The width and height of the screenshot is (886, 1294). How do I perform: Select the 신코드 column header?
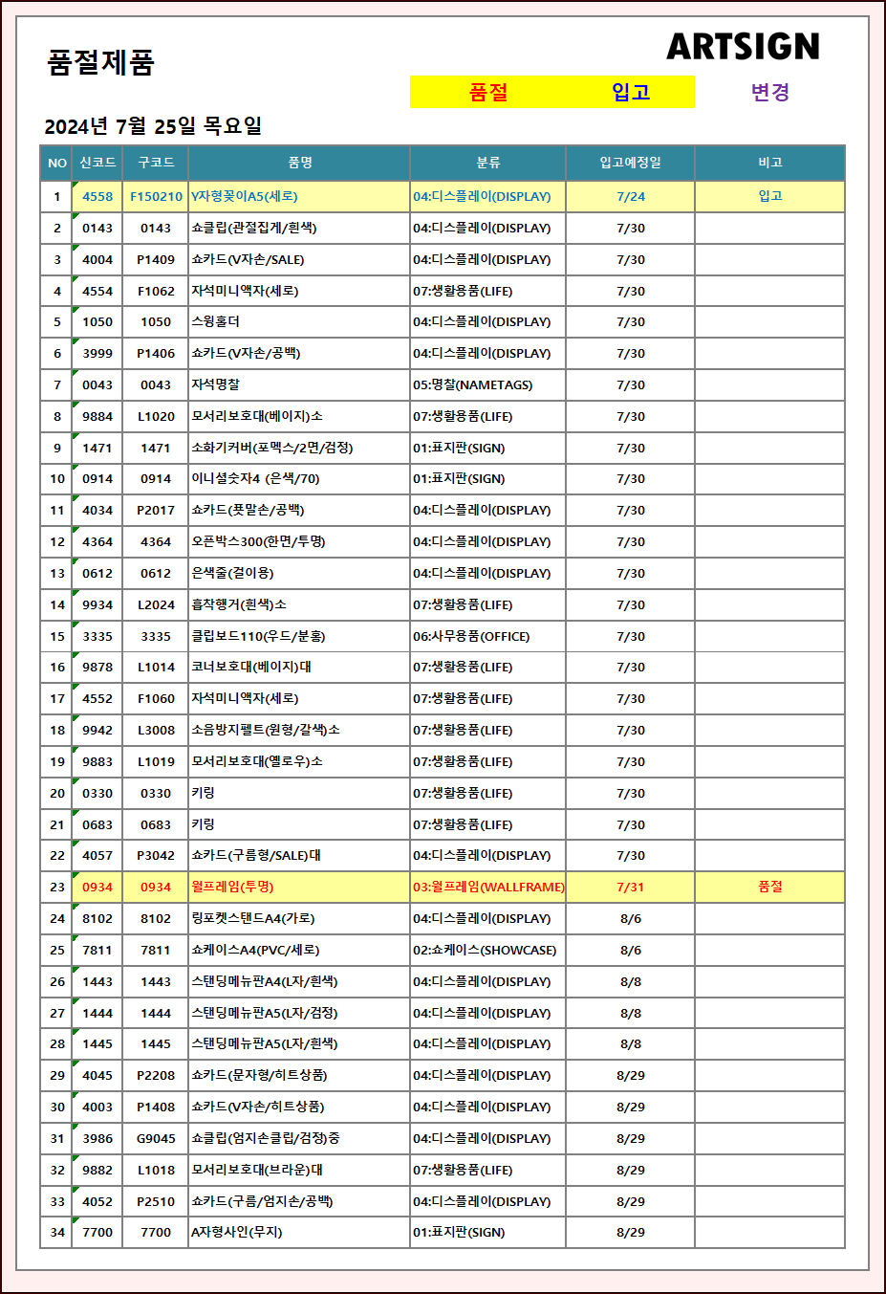click(97, 163)
